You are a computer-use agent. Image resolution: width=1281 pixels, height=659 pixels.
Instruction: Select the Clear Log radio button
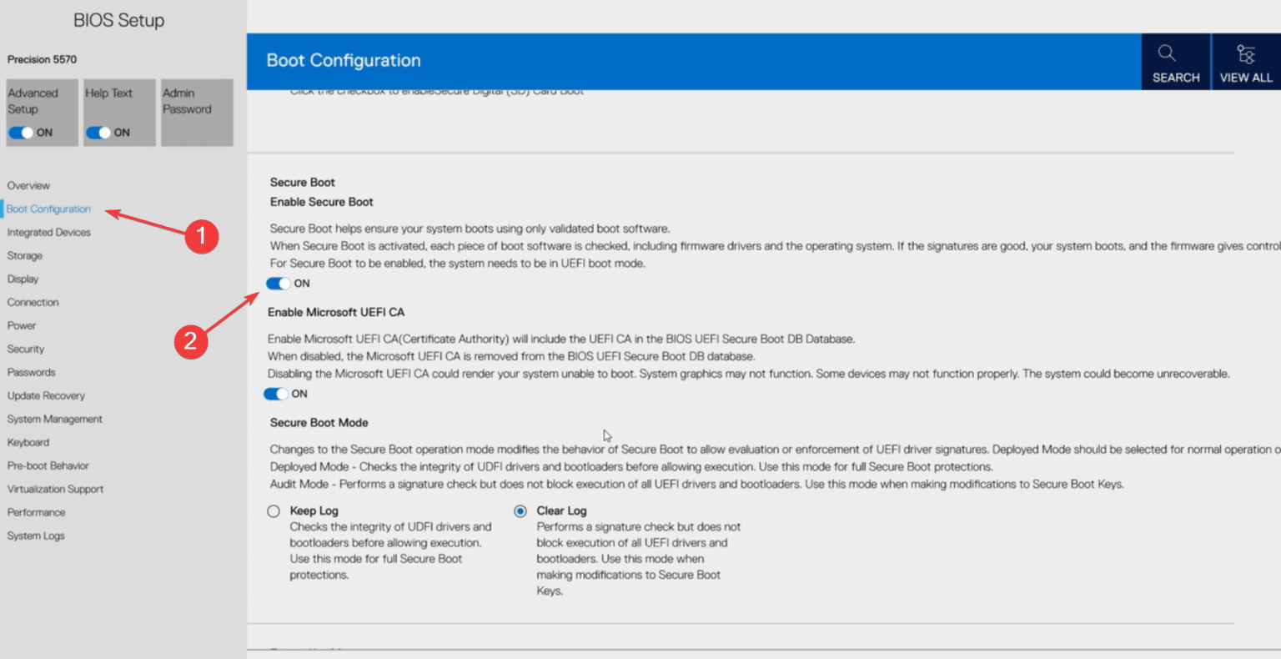pyautogui.click(x=520, y=511)
